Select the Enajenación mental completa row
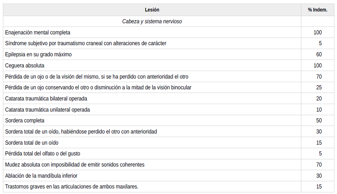Viewport: 337px width, 194px height. pos(169,32)
